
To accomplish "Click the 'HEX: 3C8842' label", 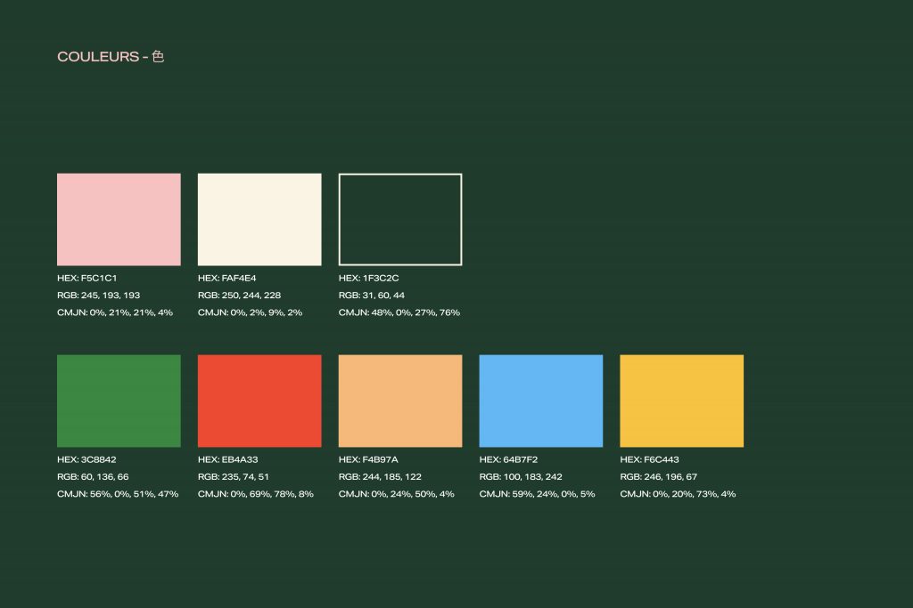I will pos(86,460).
